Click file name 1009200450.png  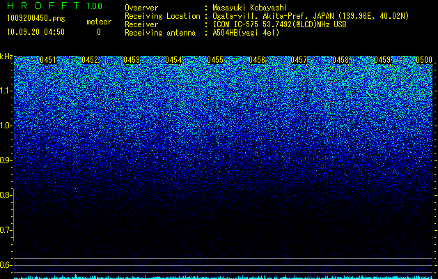(x=36, y=19)
